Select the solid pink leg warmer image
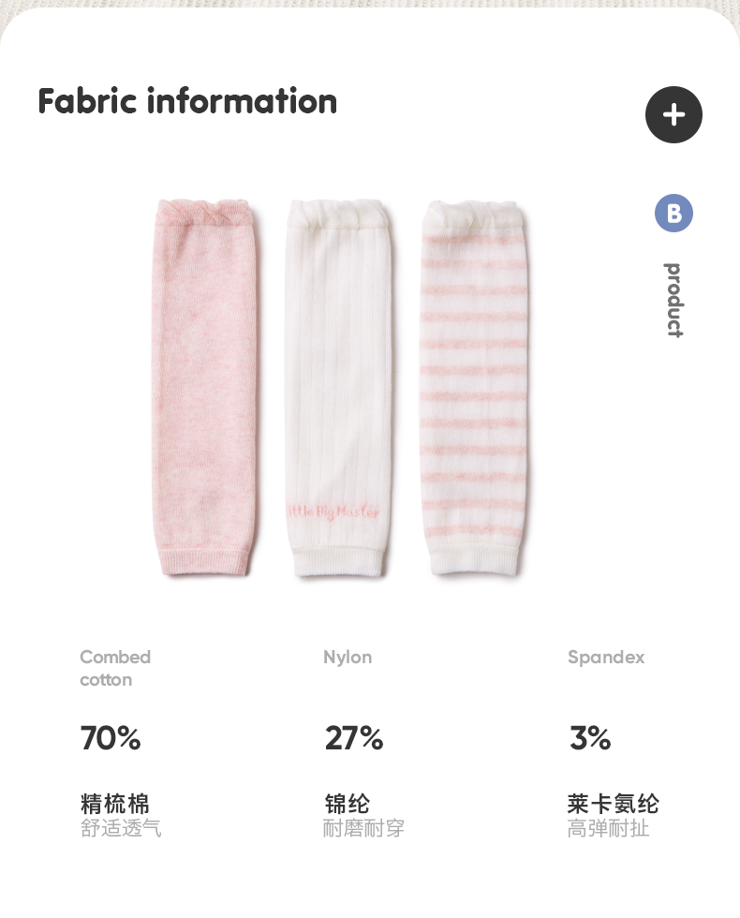The height and width of the screenshot is (918, 740). pyautogui.click(x=204, y=387)
